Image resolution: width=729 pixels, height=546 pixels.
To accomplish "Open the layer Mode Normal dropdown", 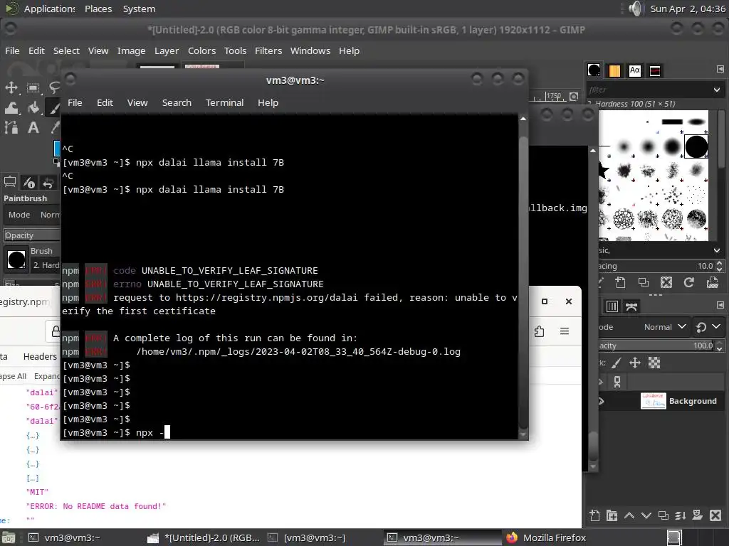I will click(665, 327).
